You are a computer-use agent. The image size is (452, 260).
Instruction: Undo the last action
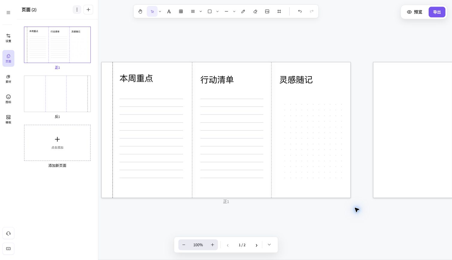point(300,11)
